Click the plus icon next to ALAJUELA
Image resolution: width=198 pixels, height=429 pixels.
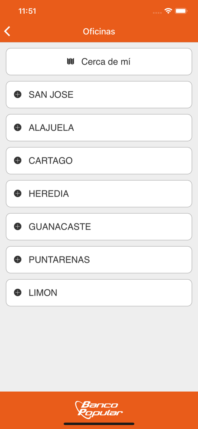[18, 127]
